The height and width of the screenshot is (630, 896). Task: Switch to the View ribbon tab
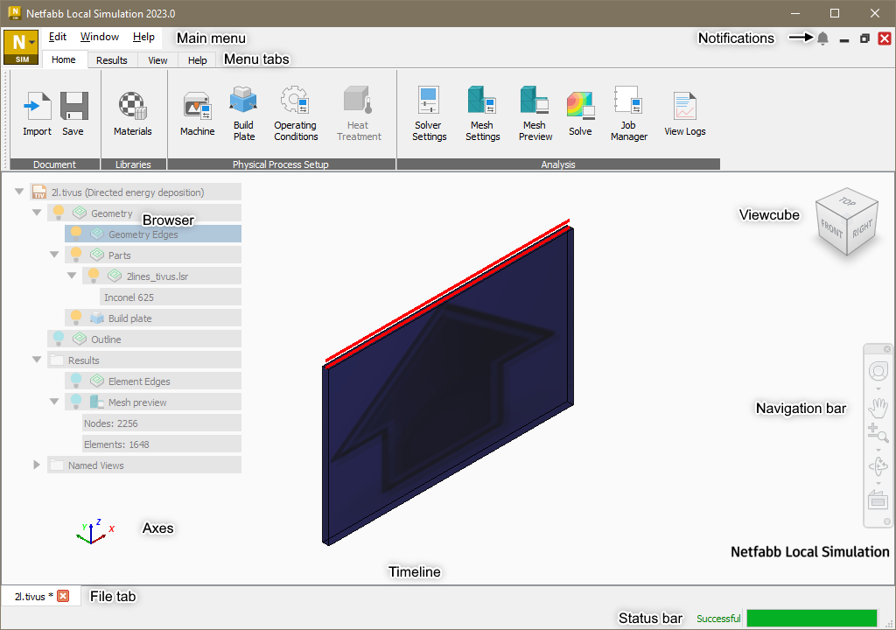[x=157, y=60]
